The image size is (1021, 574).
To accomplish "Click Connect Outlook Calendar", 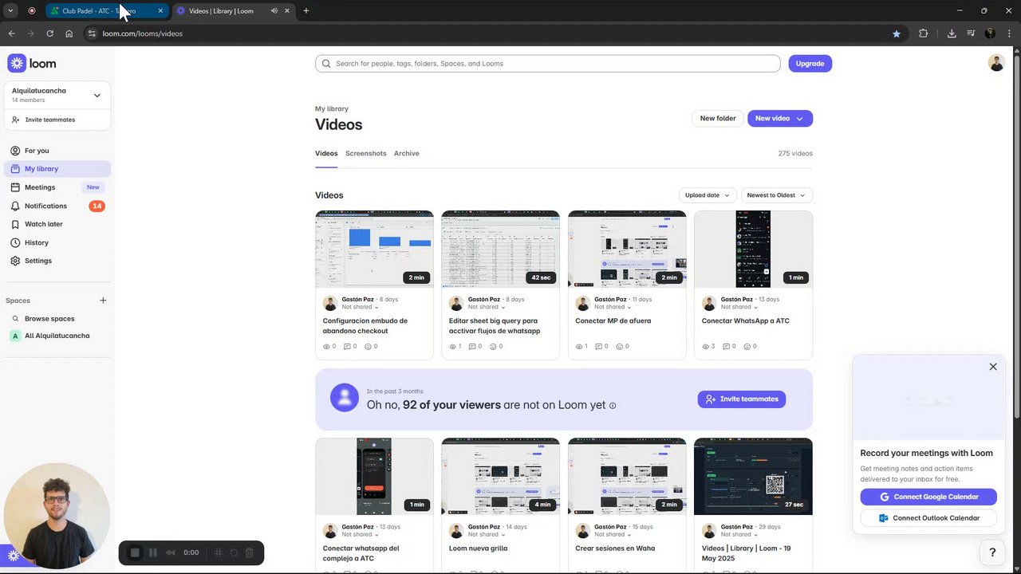I will click(x=928, y=518).
